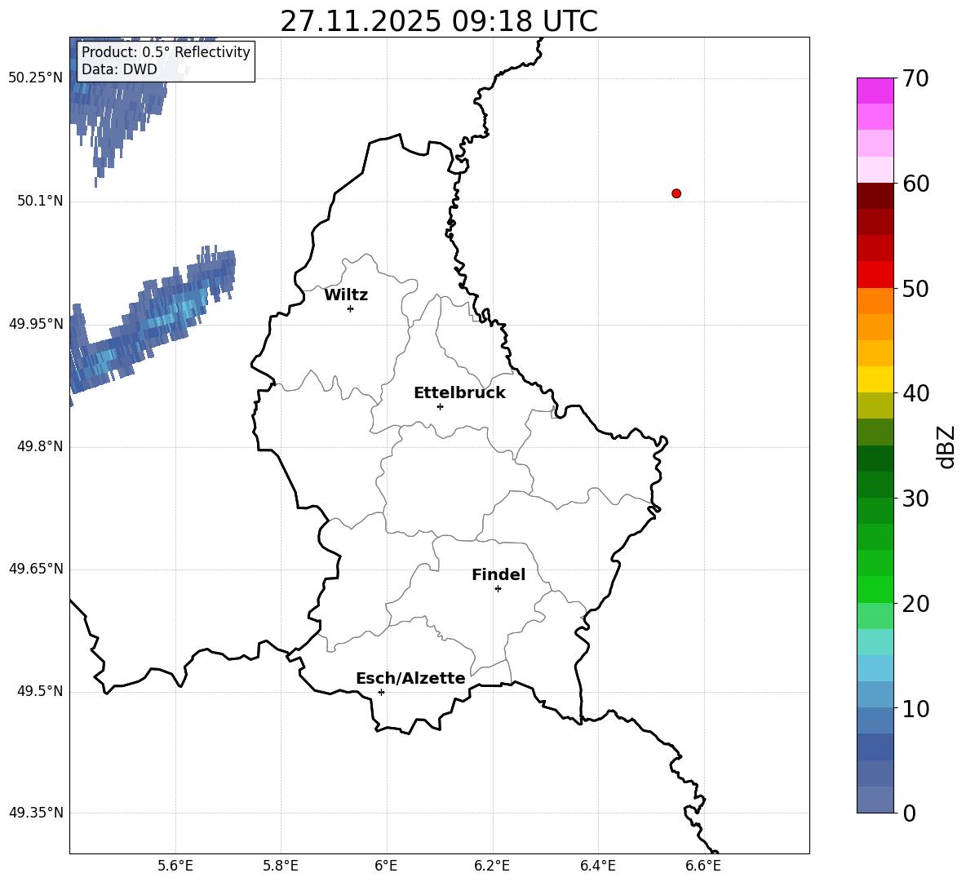Image resolution: width=966 pixels, height=882 pixels.
Task: Click the yellow colorbar segment above 40
Action: (875, 379)
